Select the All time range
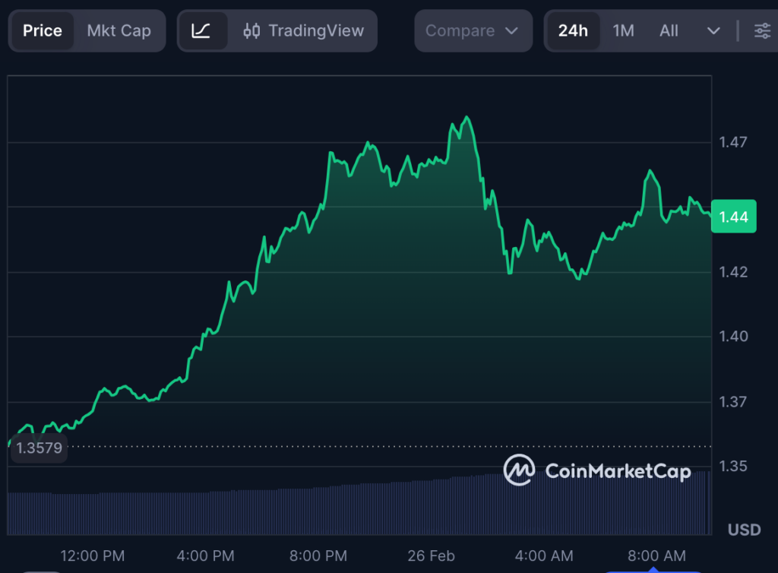 pos(669,31)
